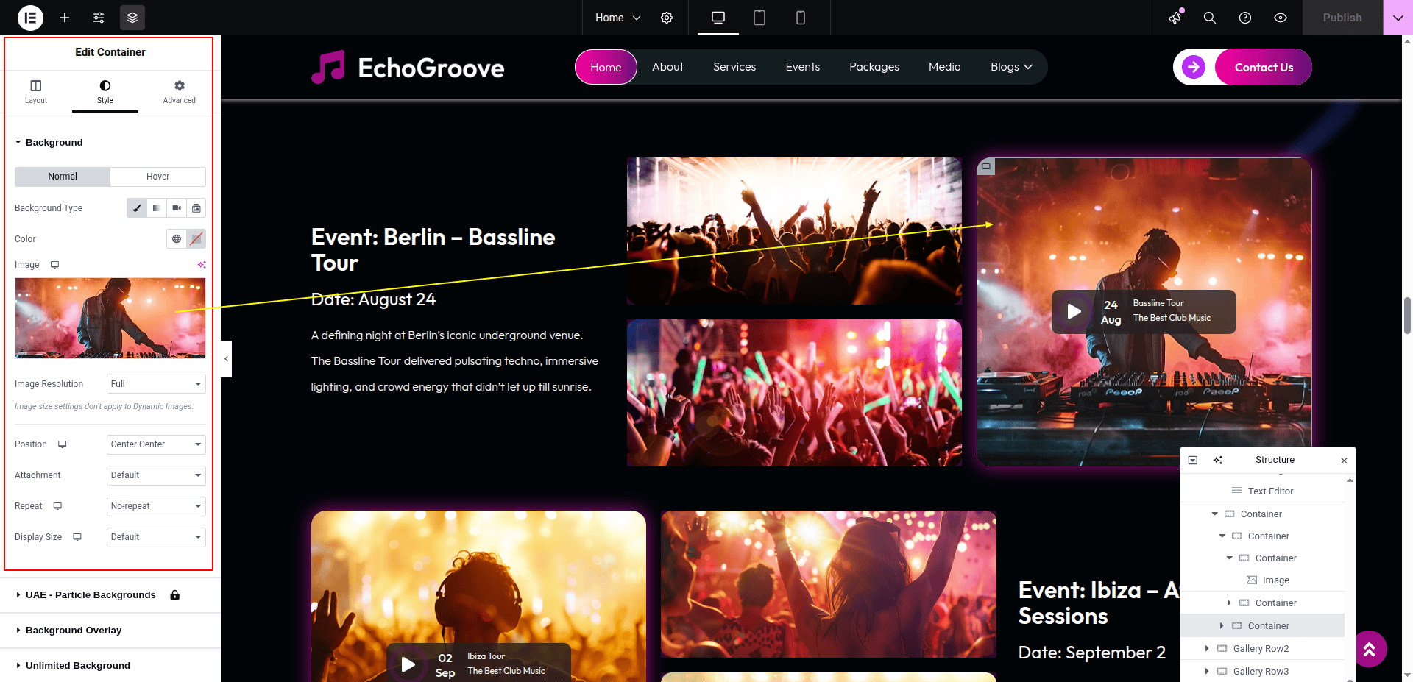Switch to Tablet responsive view
The height and width of the screenshot is (682, 1413).
759,18
